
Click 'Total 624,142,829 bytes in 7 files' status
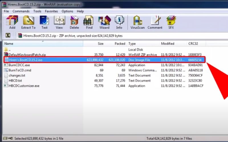click(169, 139)
